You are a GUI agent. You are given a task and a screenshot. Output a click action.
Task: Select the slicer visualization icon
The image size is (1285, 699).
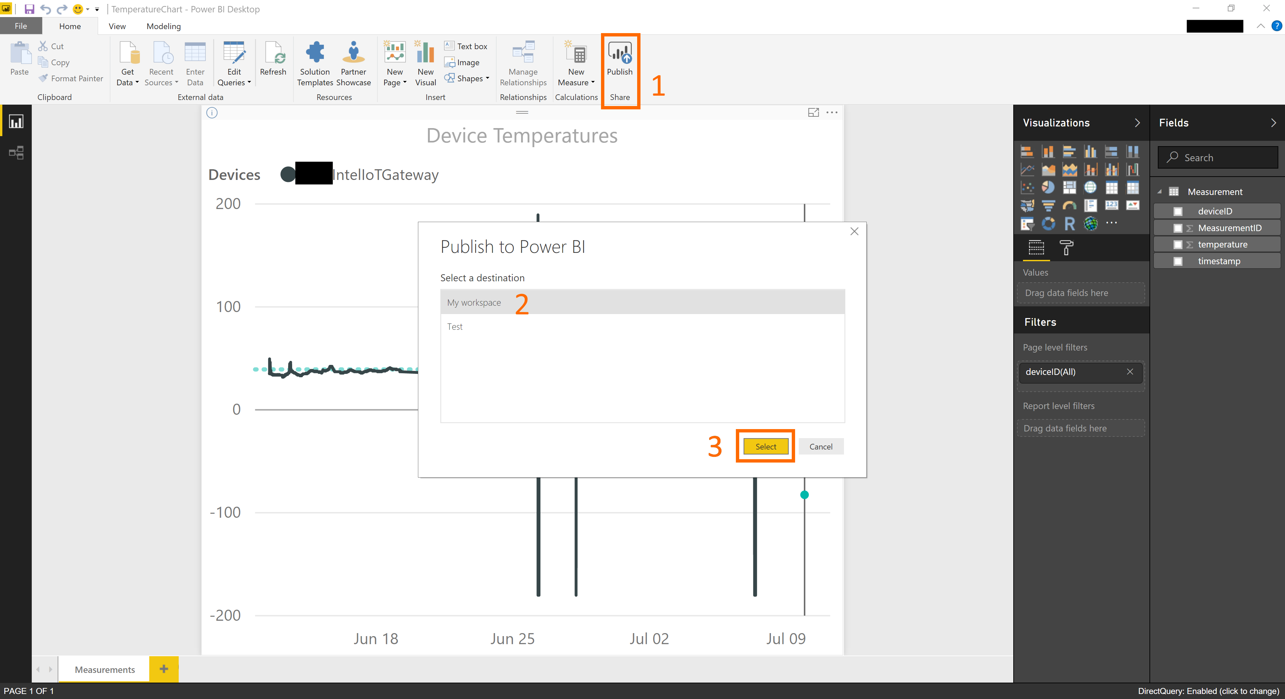pos(1027,223)
